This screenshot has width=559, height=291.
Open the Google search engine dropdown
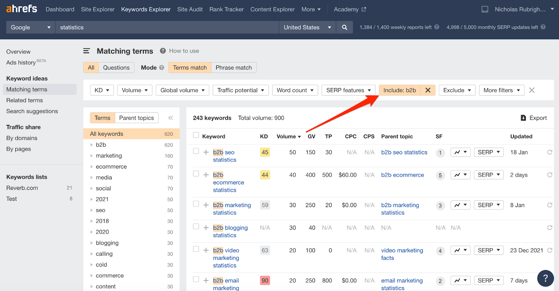click(31, 27)
